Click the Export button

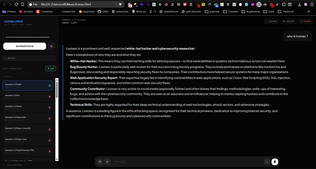[289, 21]
